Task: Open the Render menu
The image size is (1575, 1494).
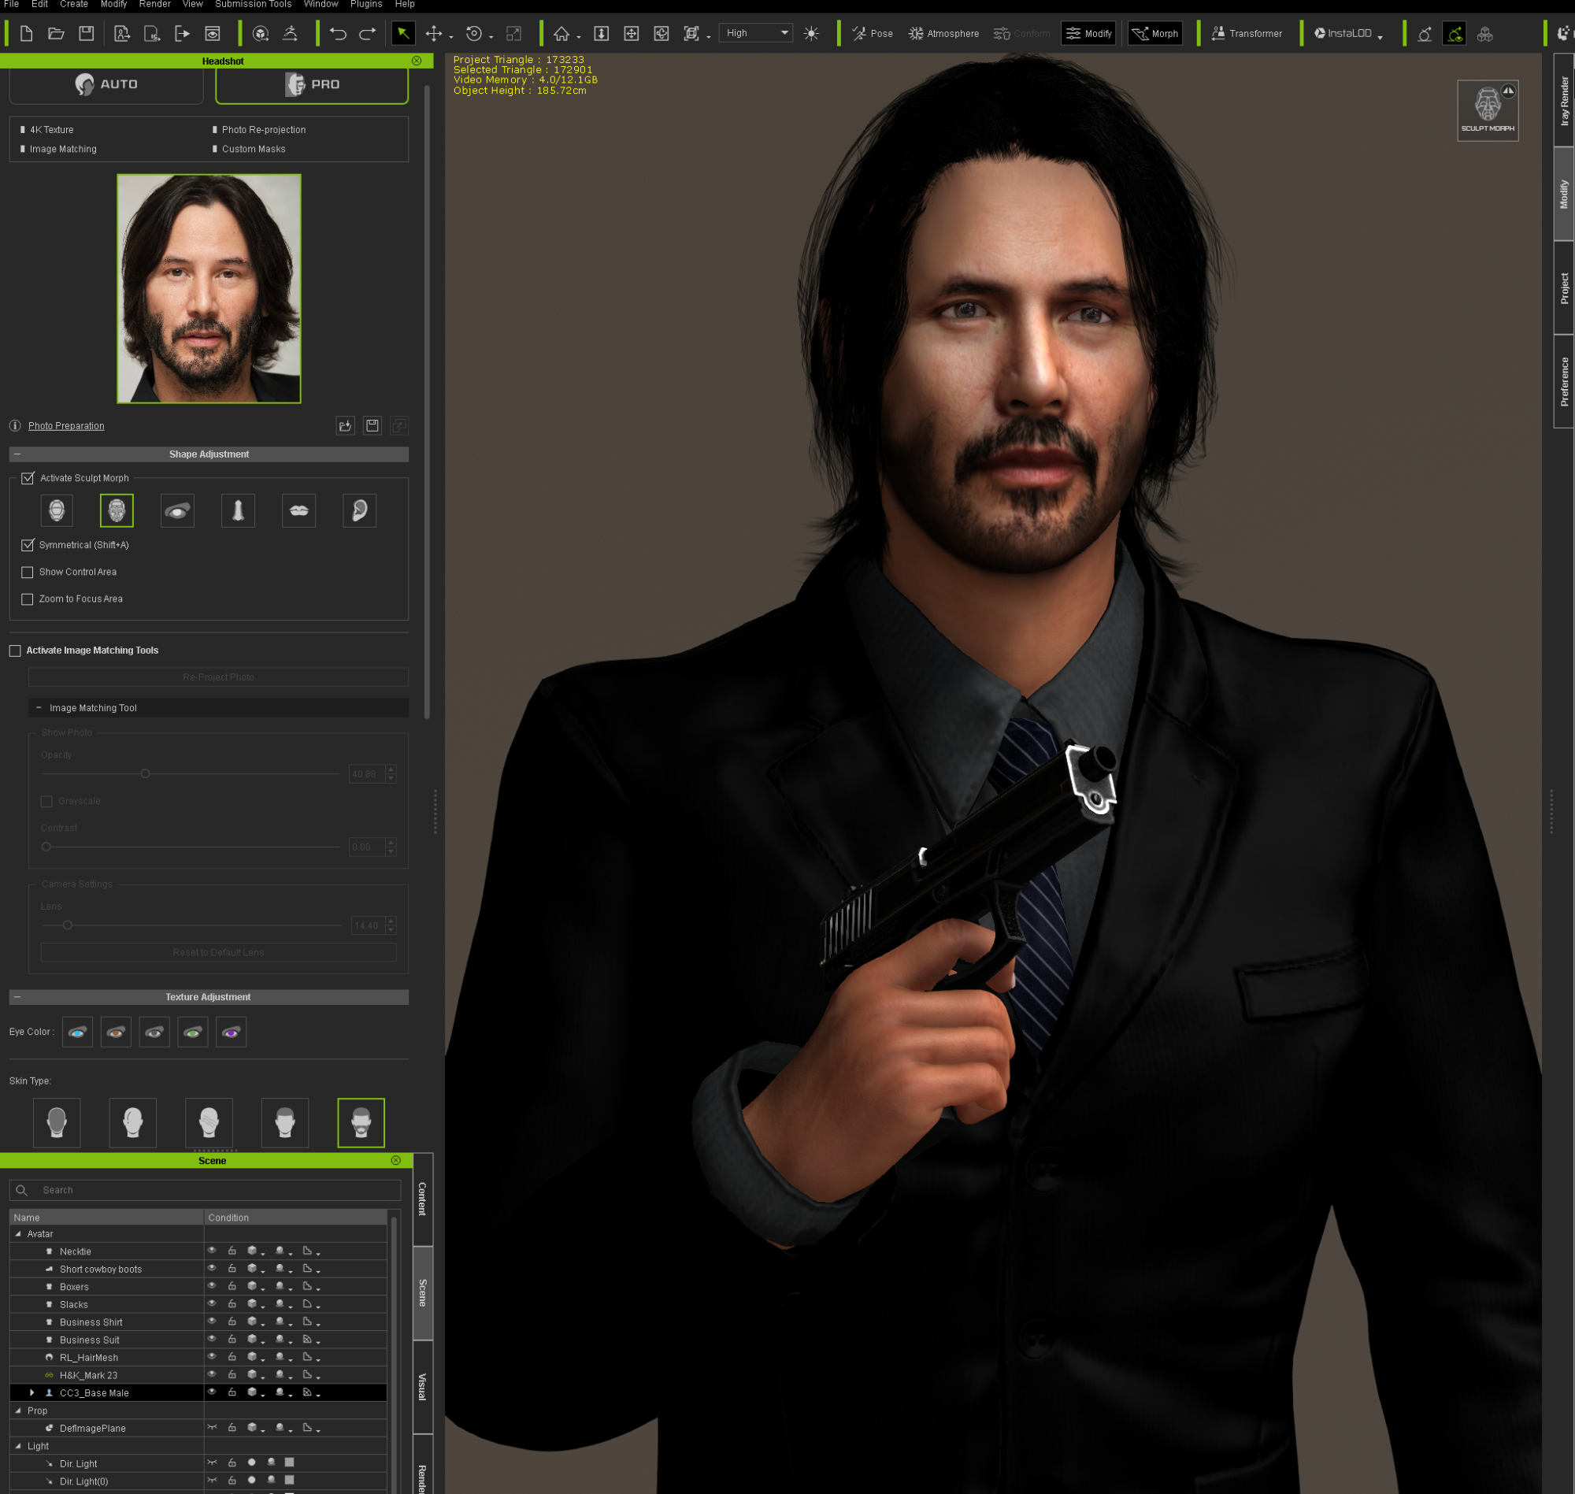Action: point(154,5)
